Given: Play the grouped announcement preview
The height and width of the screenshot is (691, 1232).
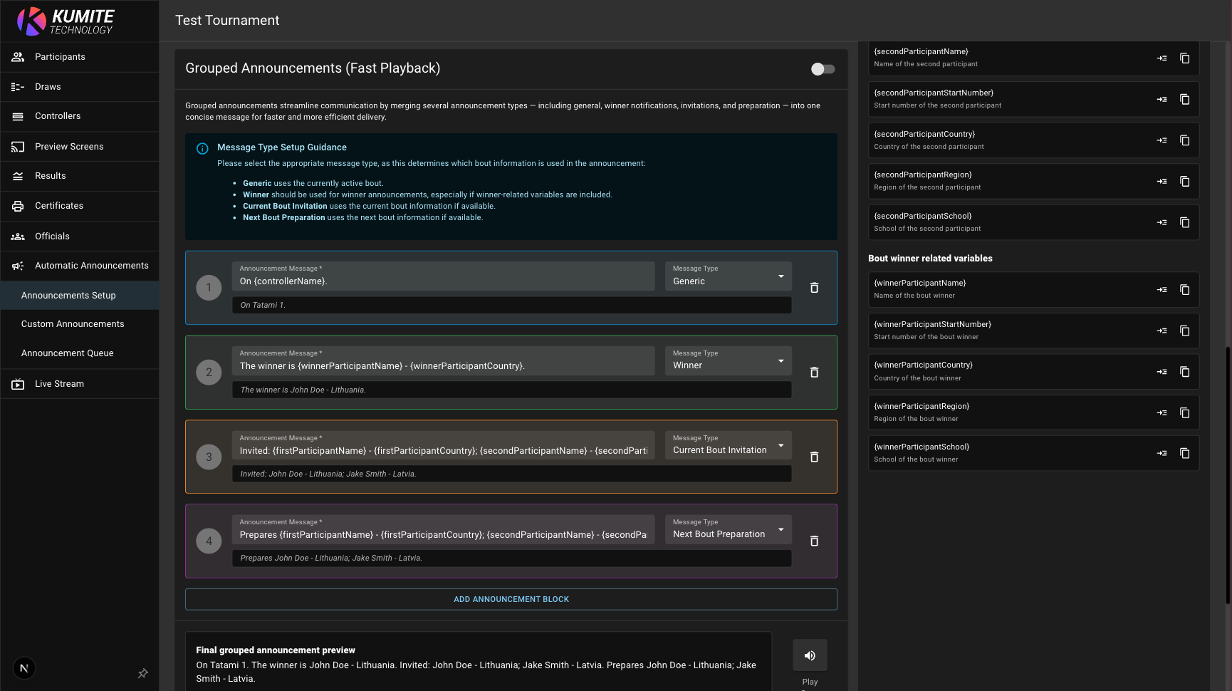Looking at the screenshot, I should (x=810, y=656).
